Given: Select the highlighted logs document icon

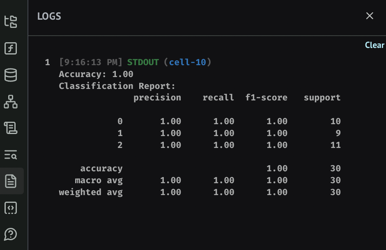Looking at the screenshot, I should click(11, 181).
